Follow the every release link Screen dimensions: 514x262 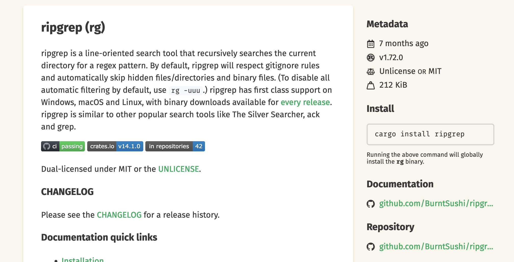(305, 102)
